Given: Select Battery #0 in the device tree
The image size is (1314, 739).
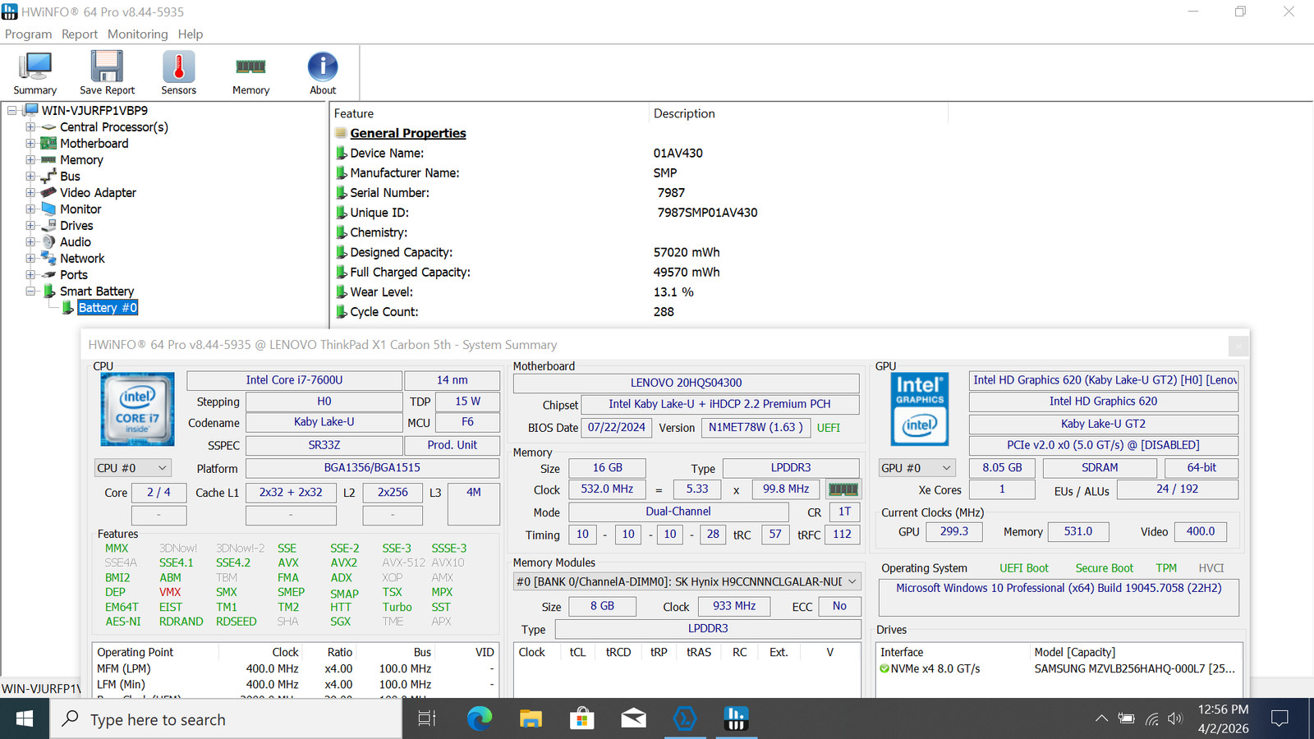Looking at the screenshot, I should pos(108,307).
